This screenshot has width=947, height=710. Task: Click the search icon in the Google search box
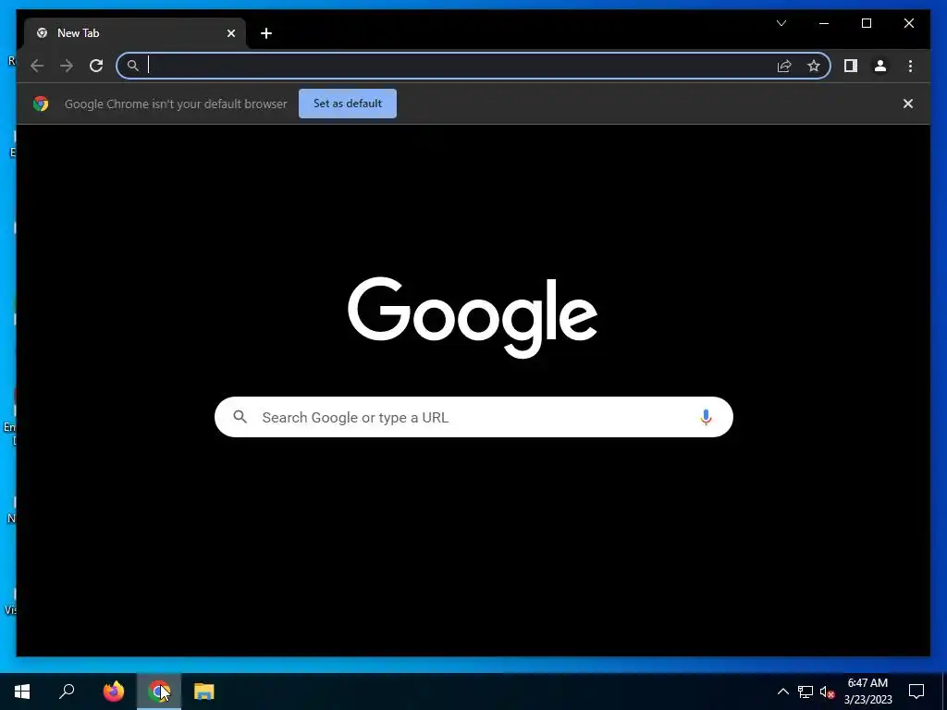click(x=240, y=417)
